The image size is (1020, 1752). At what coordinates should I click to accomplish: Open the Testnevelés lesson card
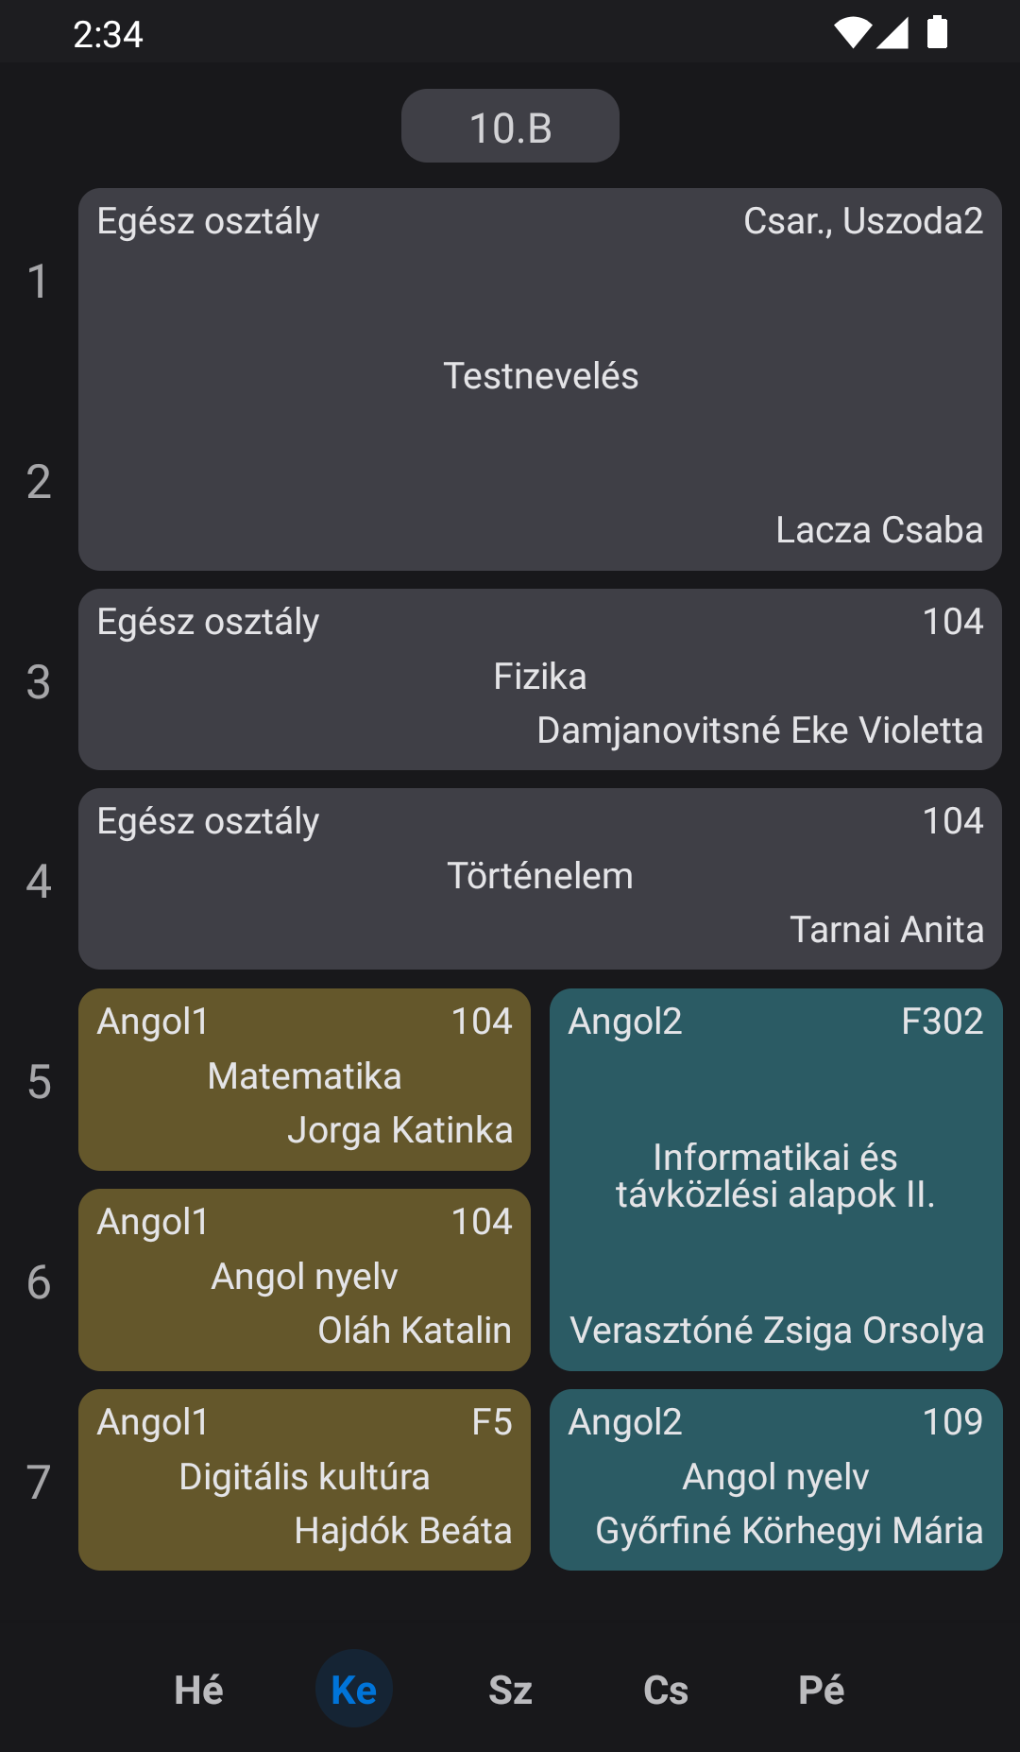coord(540,376)
